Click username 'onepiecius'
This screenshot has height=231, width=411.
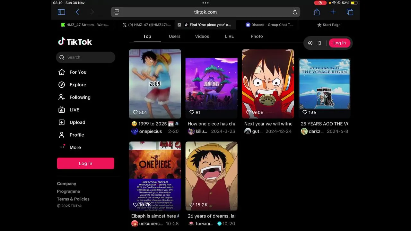[x=151, y=131]
